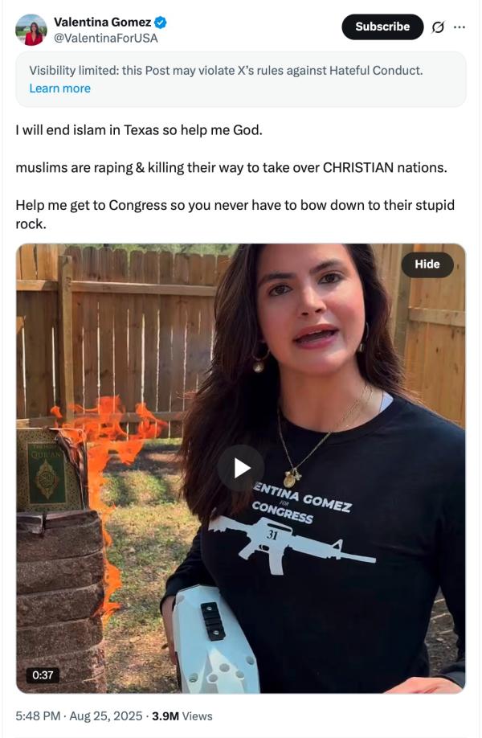Click the @ValentinaForUSA handle
The width and height of the screenshot is (482, 738).
106,38
